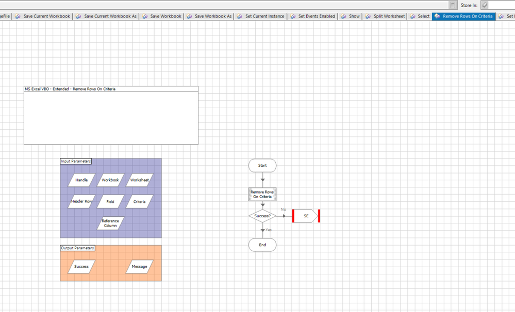Image resolution: width=515 pixels, height=312 pixels.
Task: Click the data item picker icon after Store In
Action: point(484,5)
